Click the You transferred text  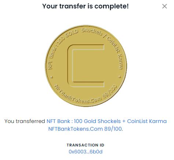pyautogui.click(x=25, y=121)
